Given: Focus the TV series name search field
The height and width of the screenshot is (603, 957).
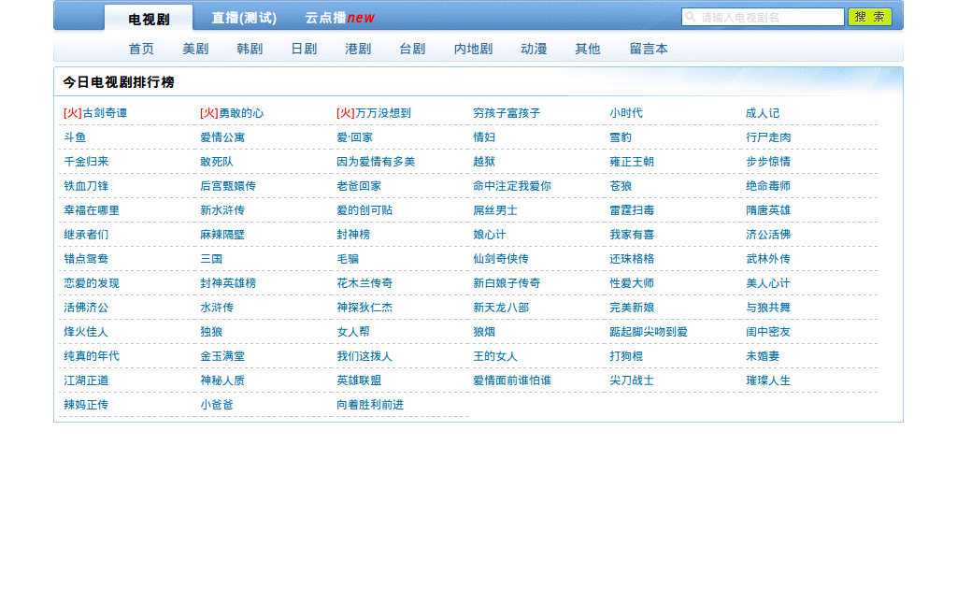Looking at the screenshot, I should (763, 17).
